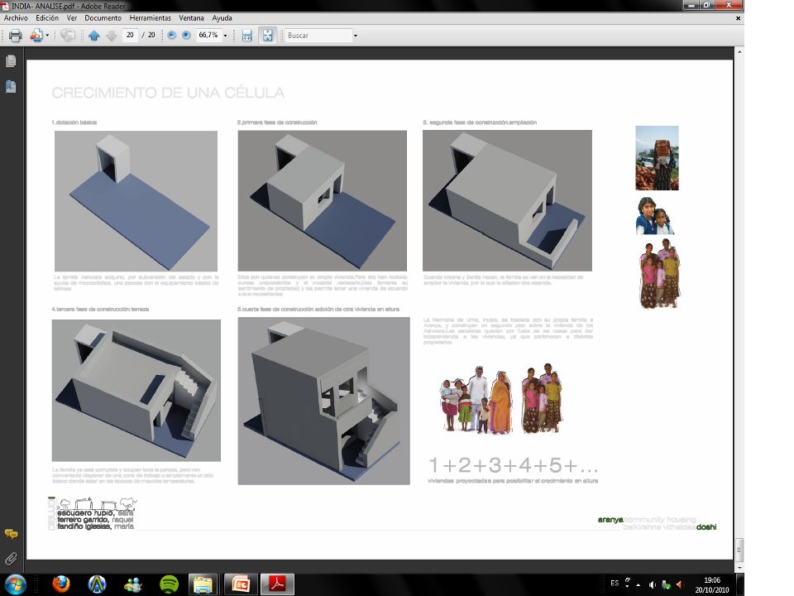The height and width of the screenshot is (596, 794).
Task: Click the safely remove hardware tray icon
Action: point(666,584)
